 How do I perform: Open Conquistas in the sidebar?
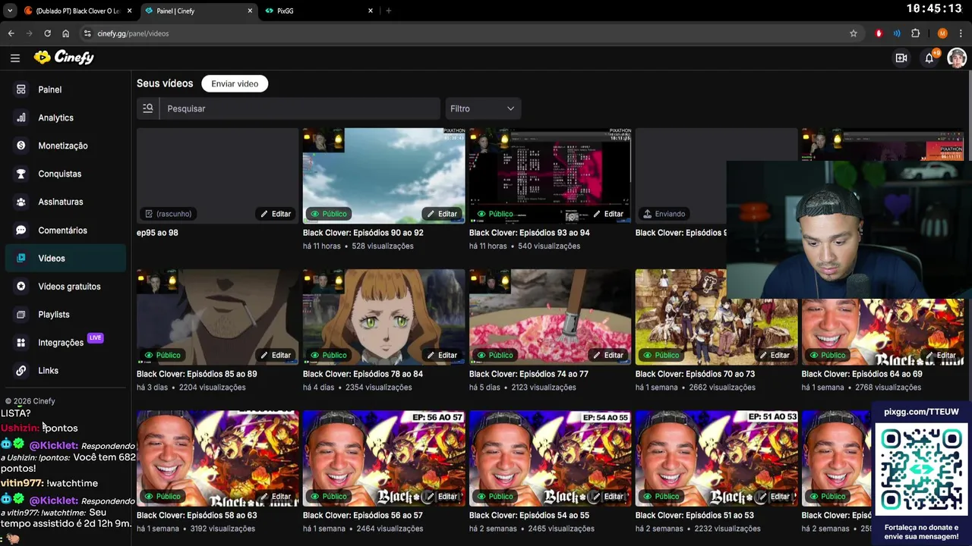65,174
